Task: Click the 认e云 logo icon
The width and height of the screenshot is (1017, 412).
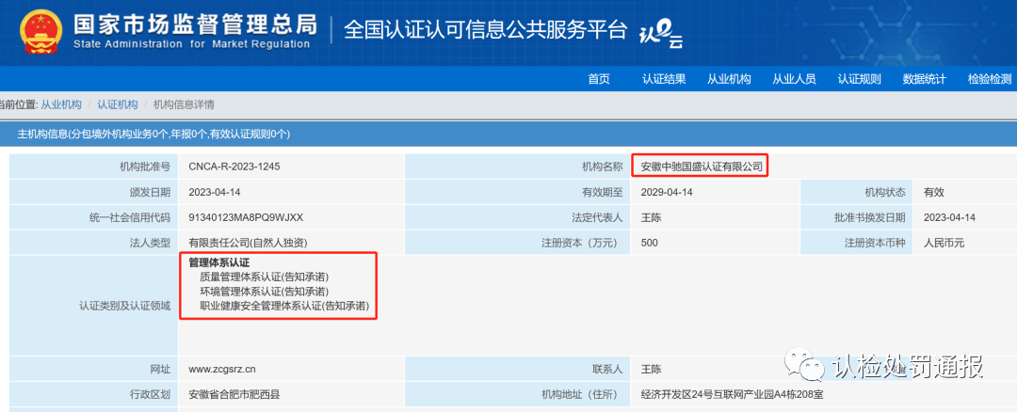Action: pos(661,35)
